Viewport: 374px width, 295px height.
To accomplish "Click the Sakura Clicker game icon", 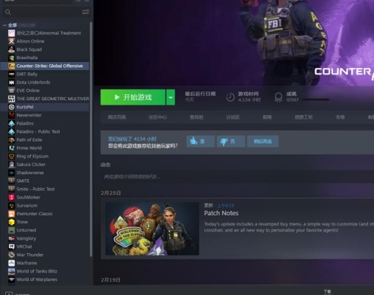I will (x=12, y=164).
